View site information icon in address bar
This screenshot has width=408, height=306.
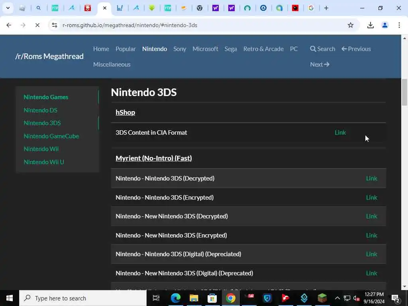tap(54, 25)
